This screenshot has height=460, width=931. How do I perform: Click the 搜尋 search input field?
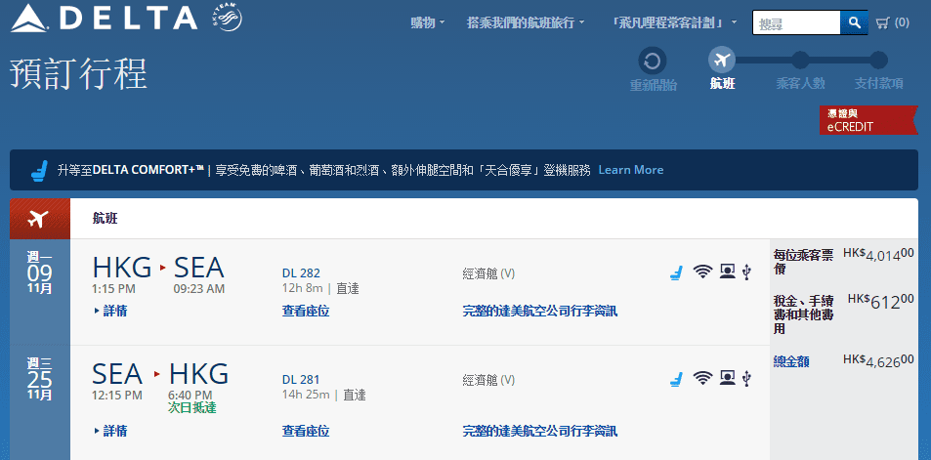pos(795,23)
